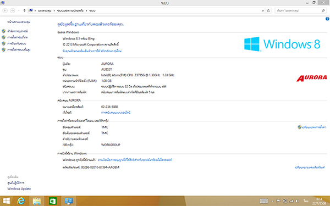Open Windows Store from taskbar
330x206 pixels.
[x=53, y=201]
